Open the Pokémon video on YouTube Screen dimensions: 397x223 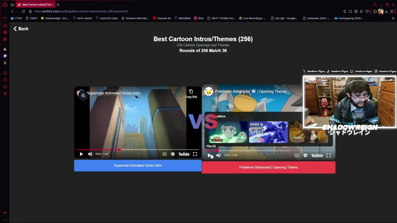(317, 155)
